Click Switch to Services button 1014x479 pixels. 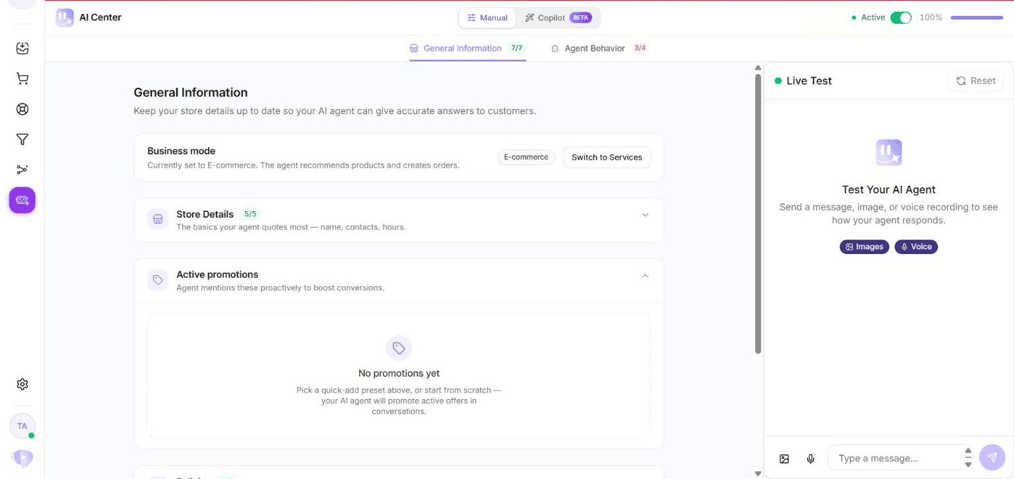[607, 157]
